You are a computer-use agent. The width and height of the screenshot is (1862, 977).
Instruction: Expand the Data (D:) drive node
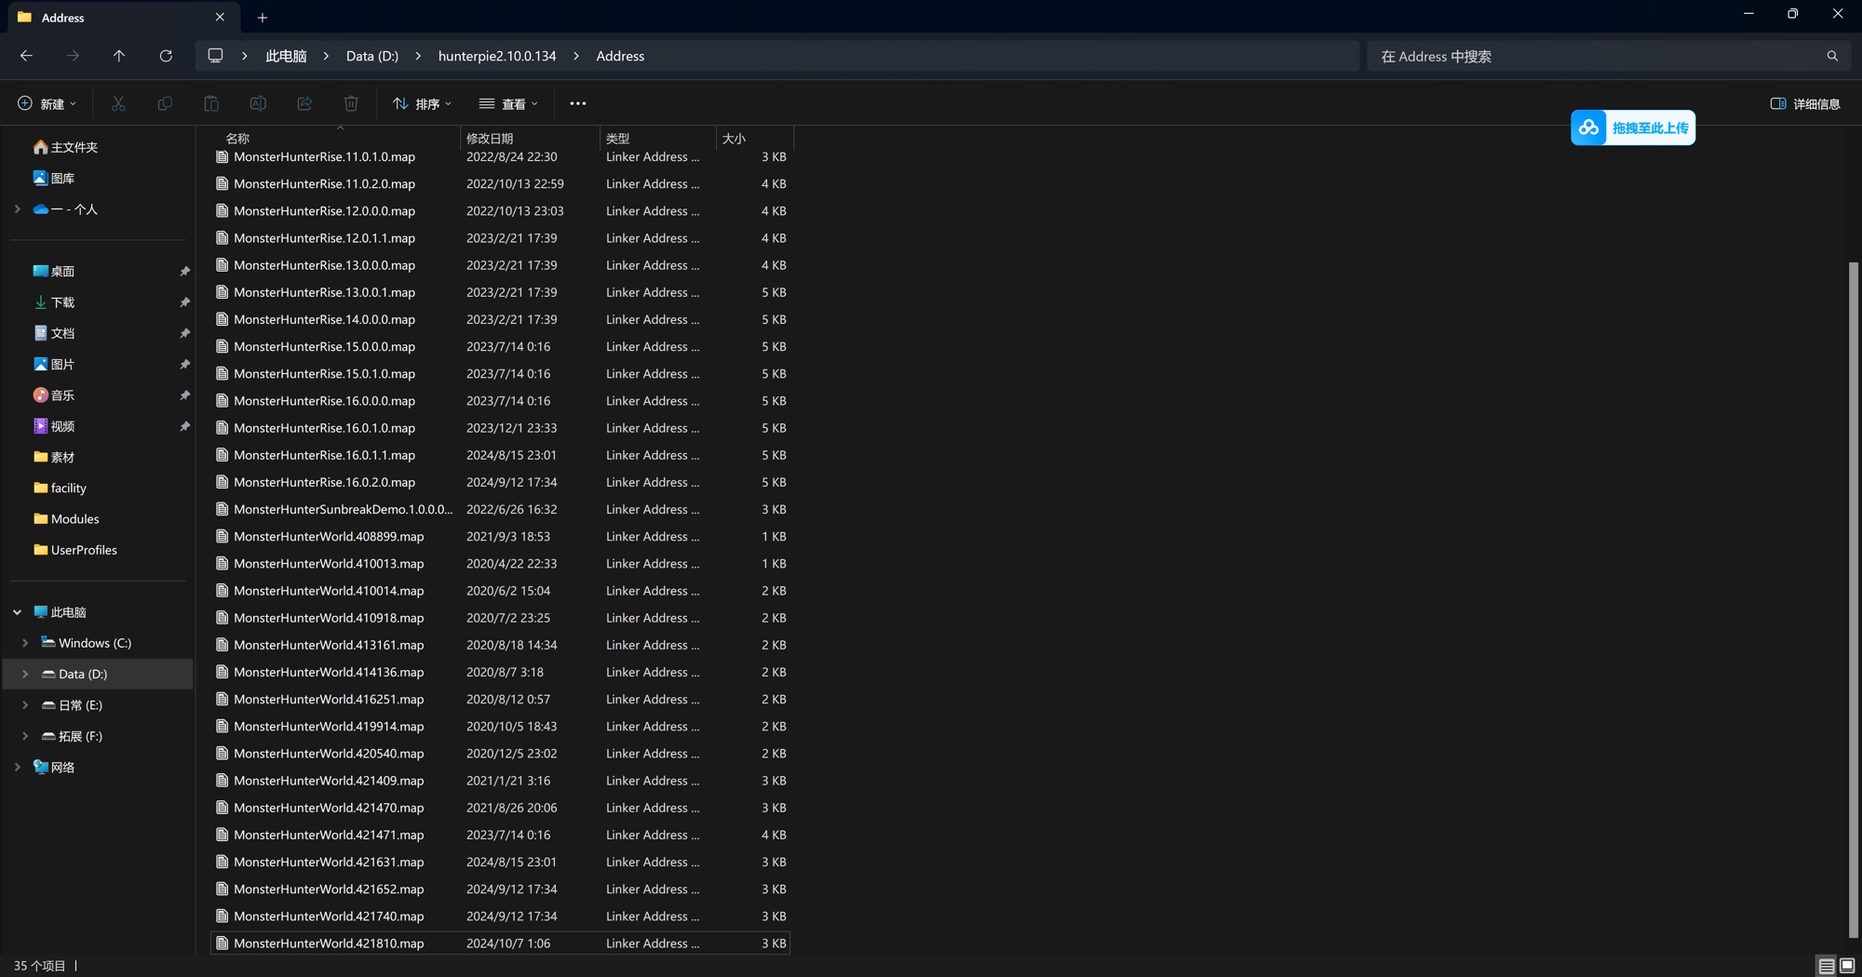point(25,674)
